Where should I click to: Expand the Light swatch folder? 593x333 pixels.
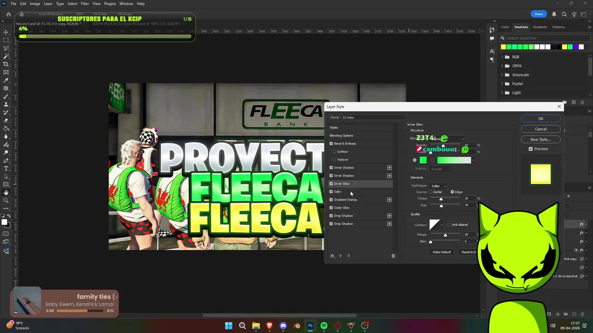pyautogui.click(x=502, y=92)
